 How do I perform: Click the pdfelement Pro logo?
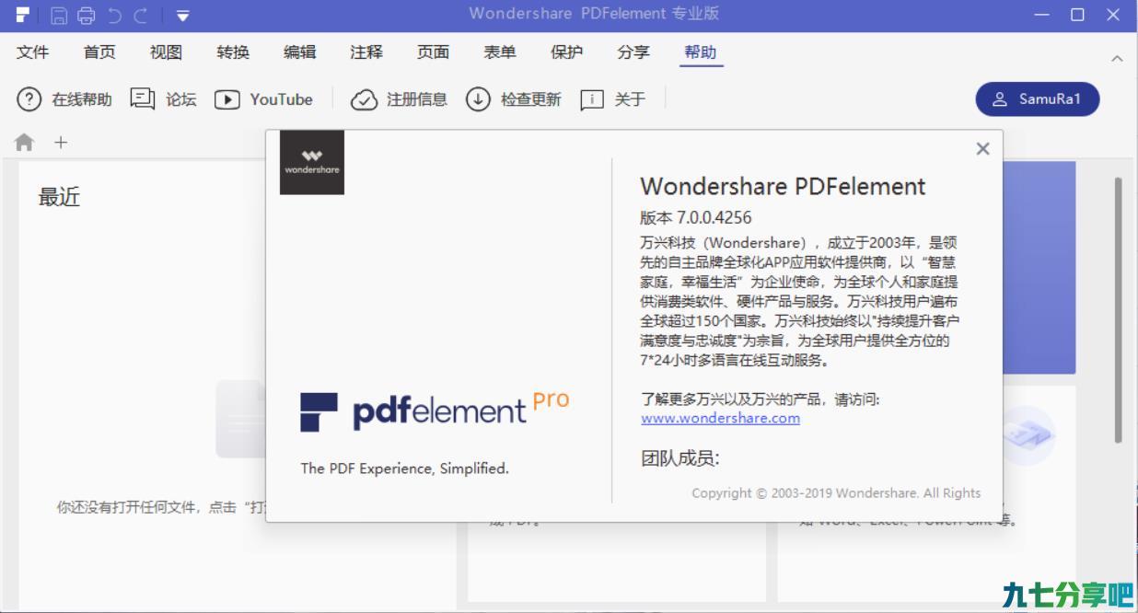point(435,411)
